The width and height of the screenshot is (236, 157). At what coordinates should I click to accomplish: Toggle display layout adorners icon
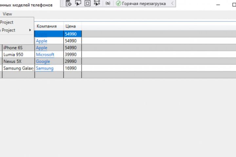point(88,3)
